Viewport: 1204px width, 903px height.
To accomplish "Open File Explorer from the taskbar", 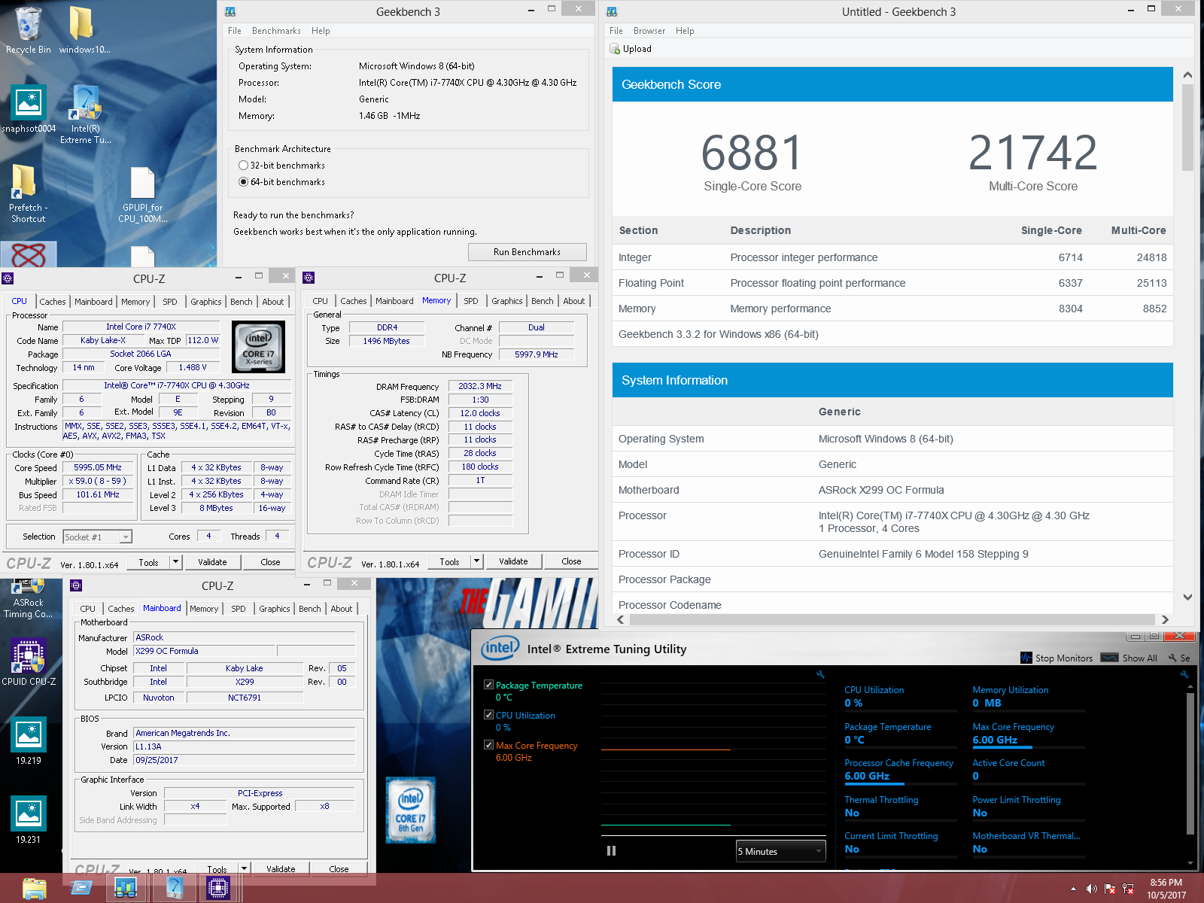I will point(34,889).
